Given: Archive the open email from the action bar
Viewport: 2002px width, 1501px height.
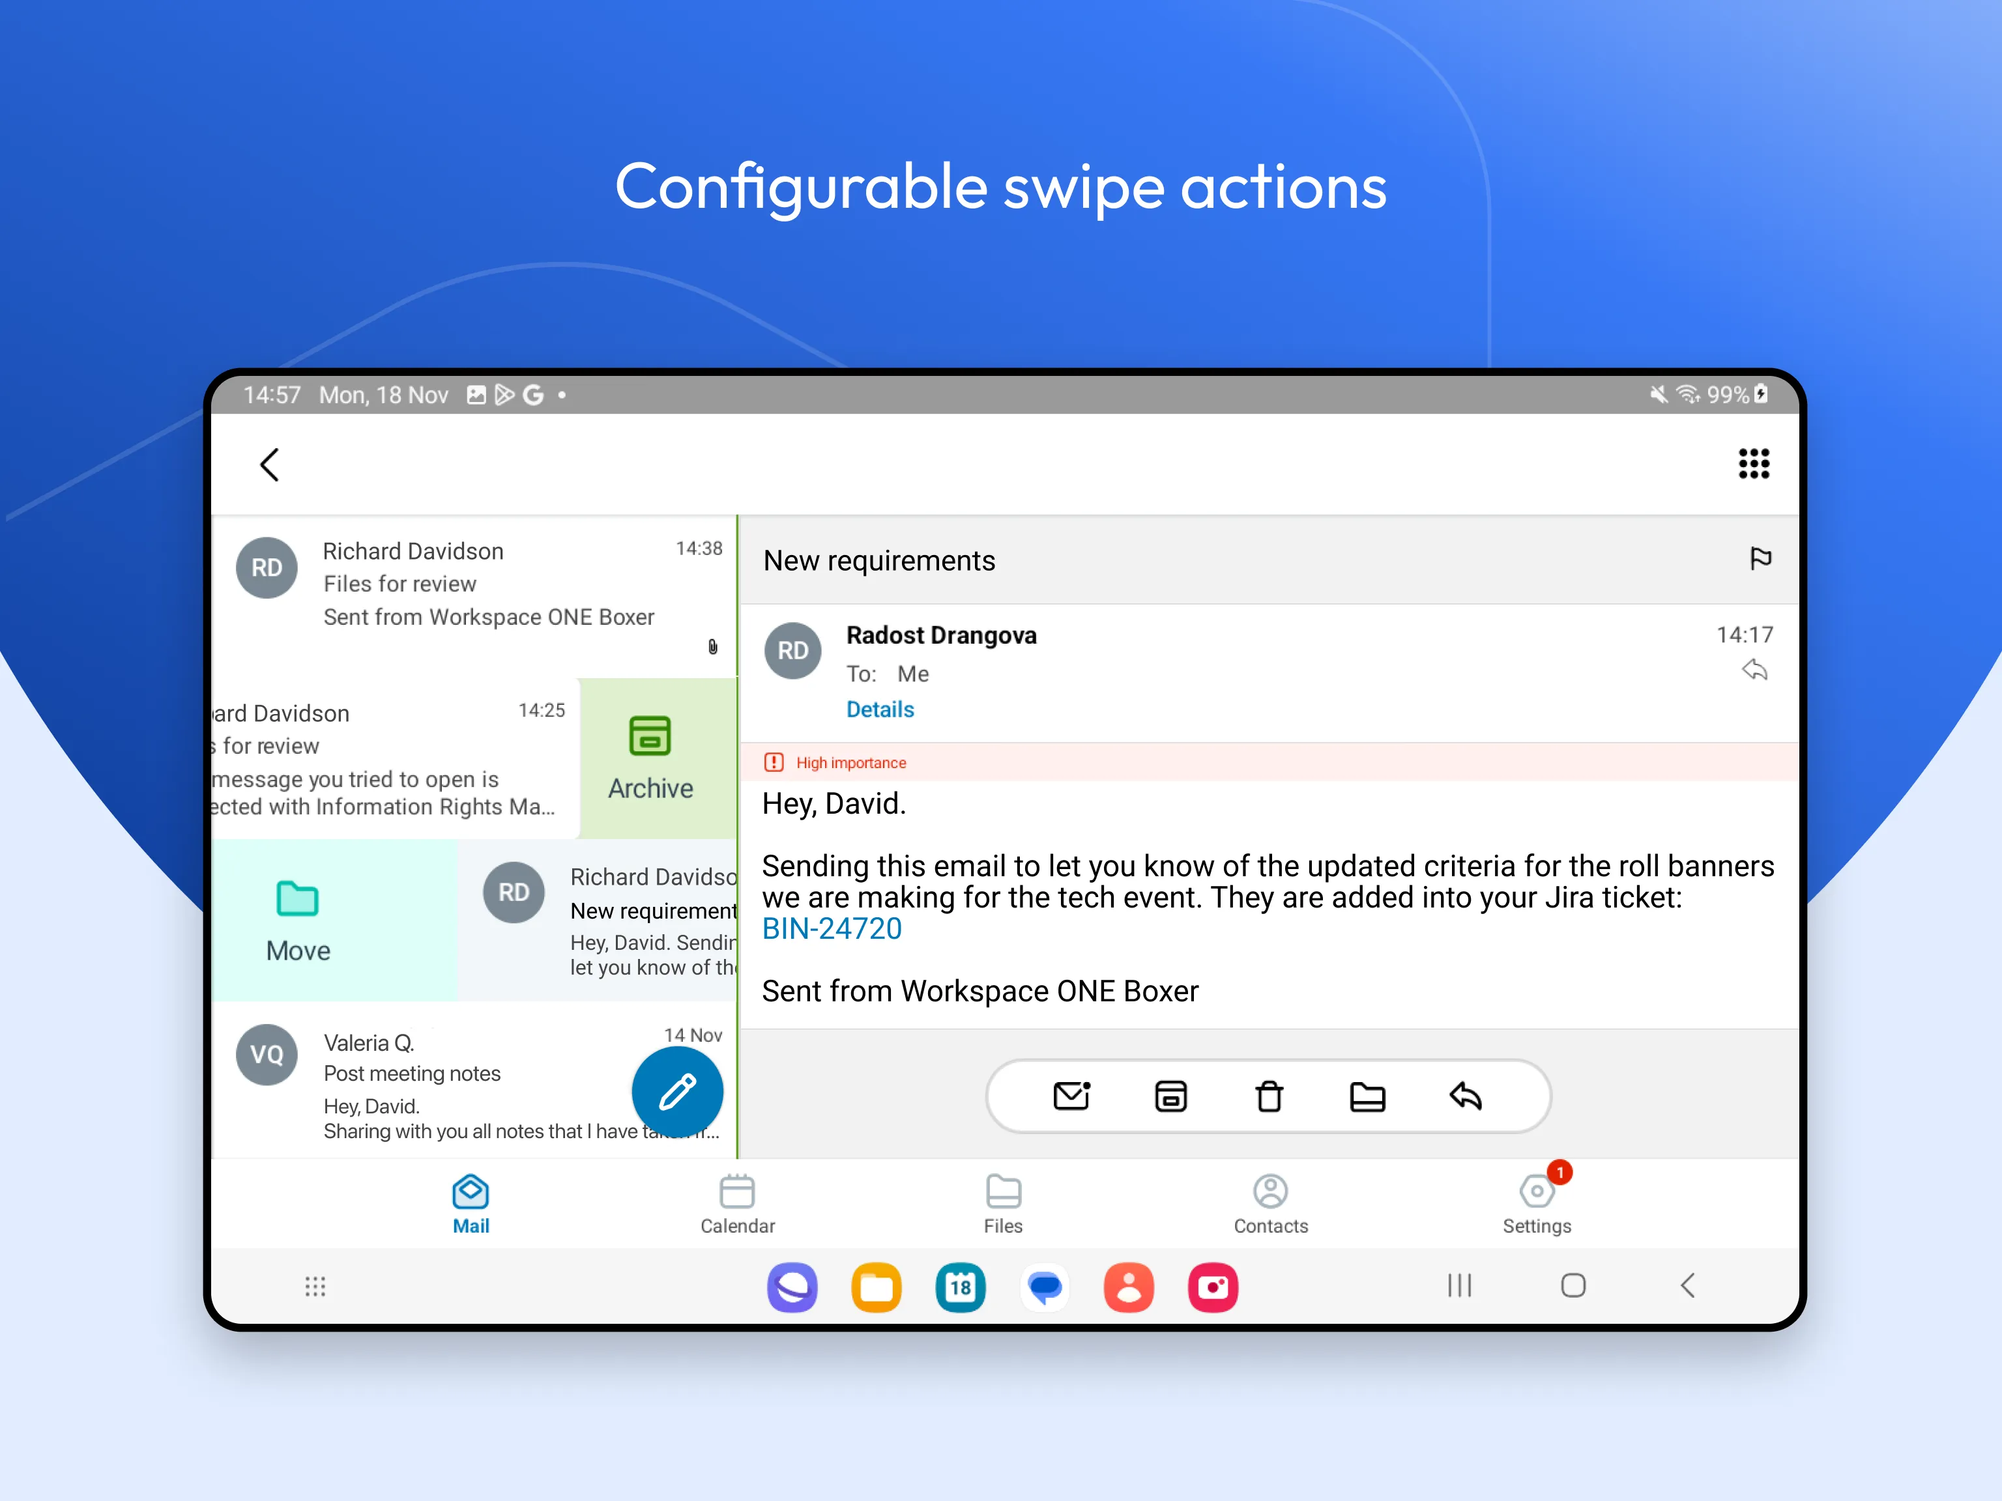Looking at the screenshot, I should 1170,1096.
